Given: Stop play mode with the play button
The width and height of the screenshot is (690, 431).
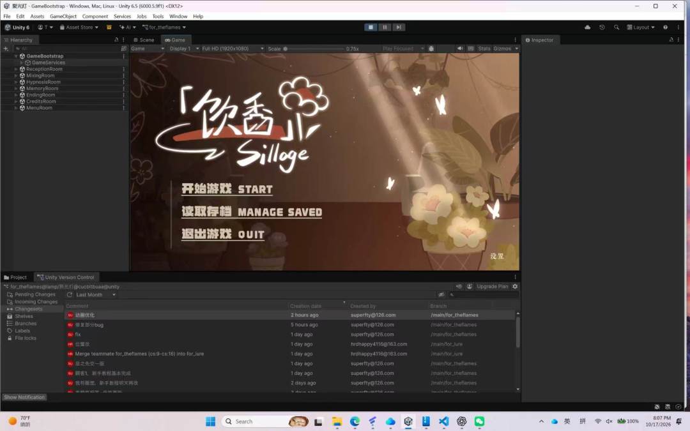Looking at the screenshot, I should [371, 27].
